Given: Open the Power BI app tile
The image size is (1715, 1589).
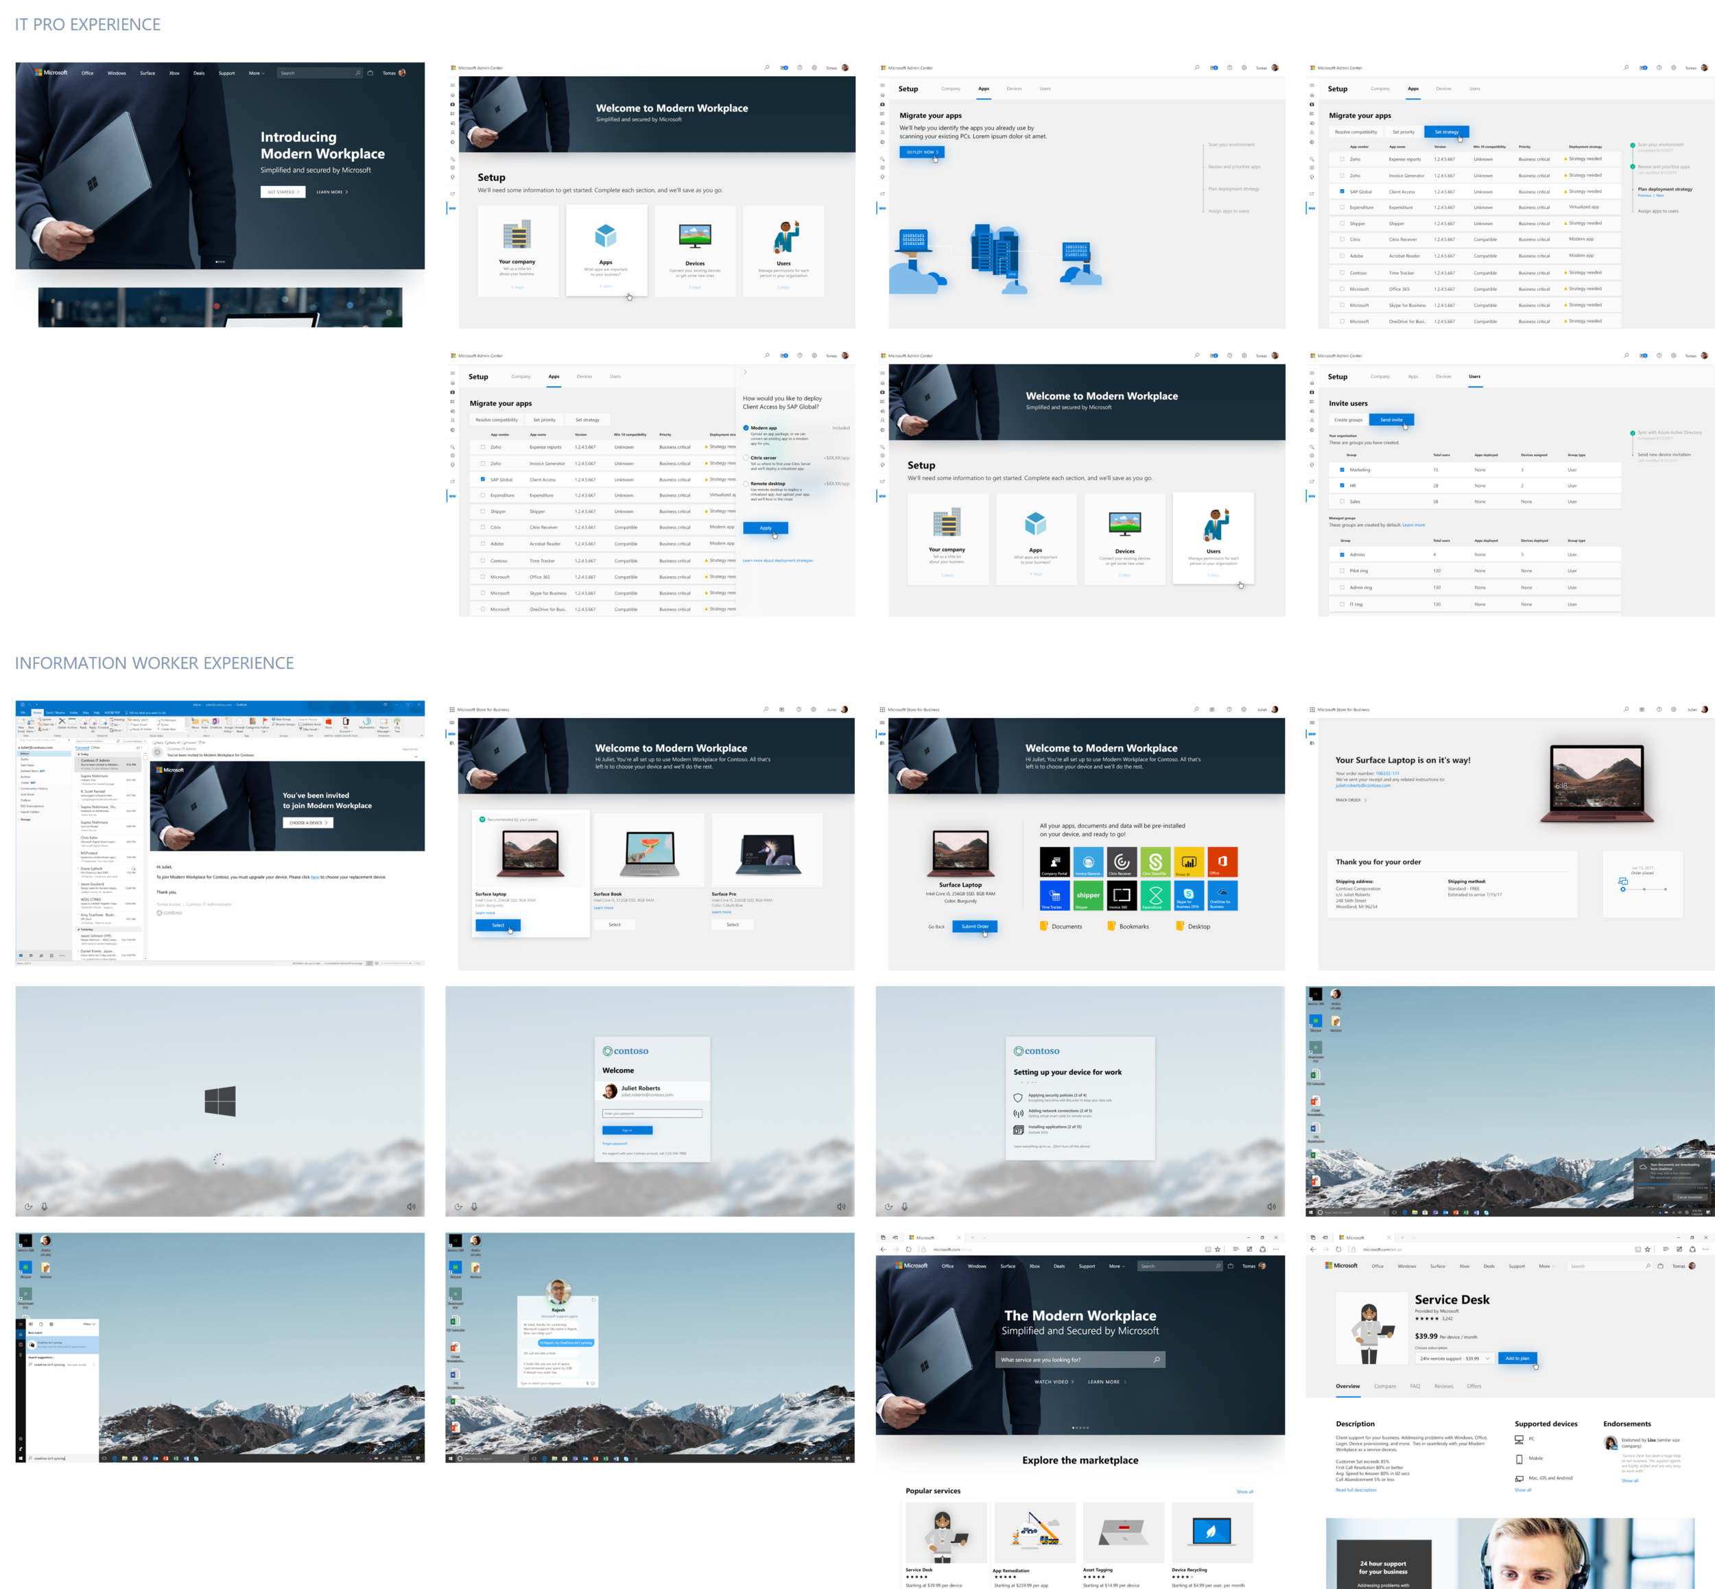Looking at the screenshot, I should [1189, 861].
